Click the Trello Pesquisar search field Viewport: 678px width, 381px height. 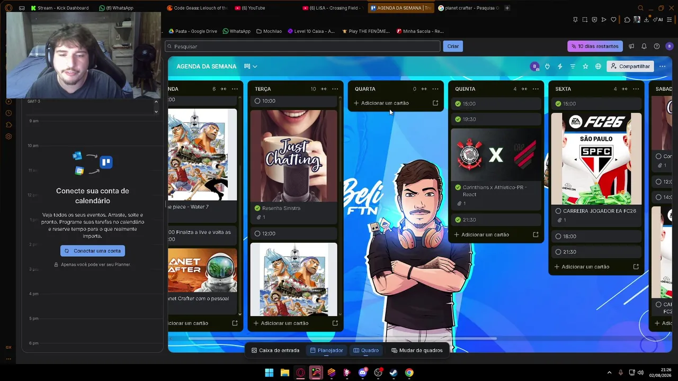[302, 47]
